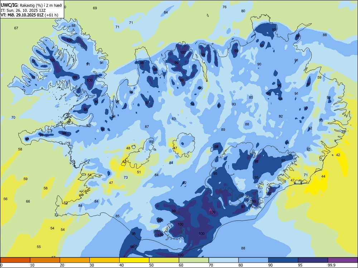The image size is (358, 268).
Task: Click the 30–40 golden legend swatch
Action: pyautogui.click(x=105, y=260)
